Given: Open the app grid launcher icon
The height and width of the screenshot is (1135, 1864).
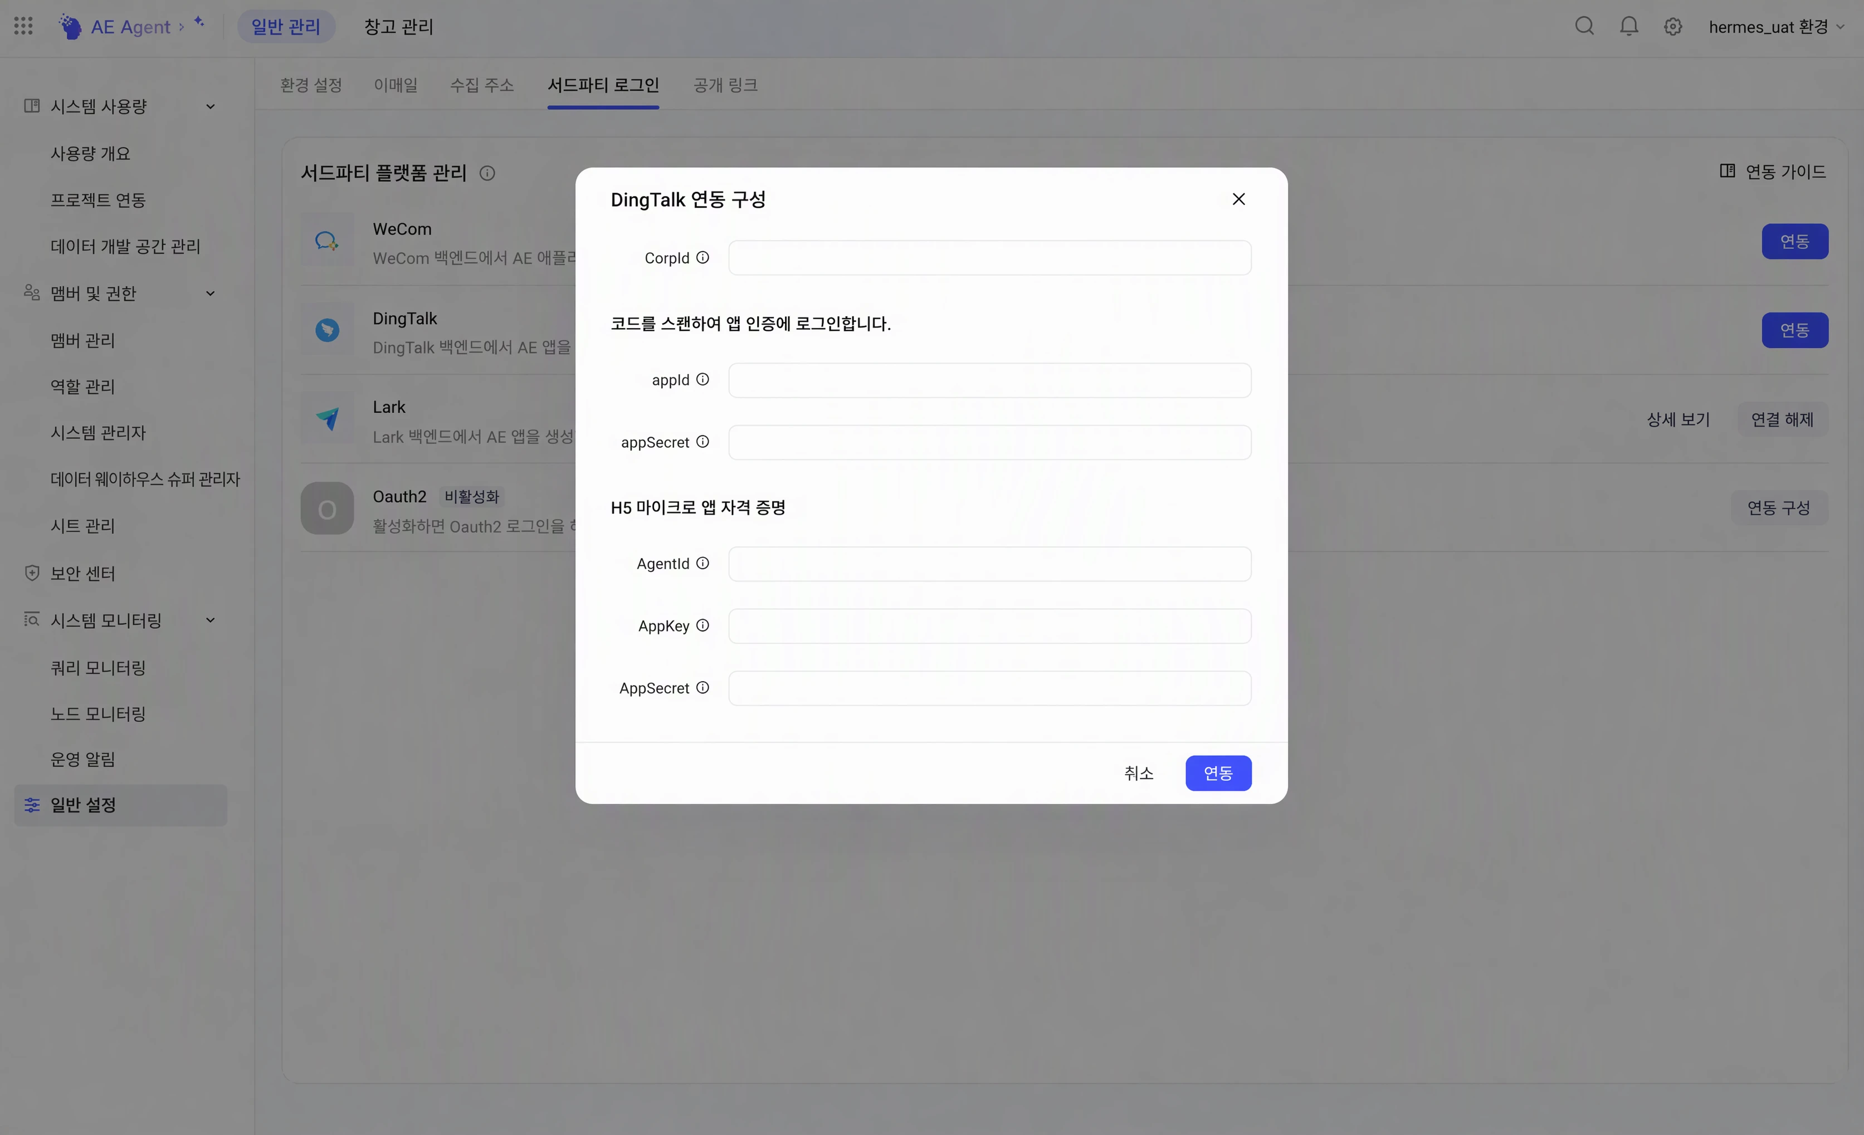Looking at the screenshot, I should pos(23,27).
